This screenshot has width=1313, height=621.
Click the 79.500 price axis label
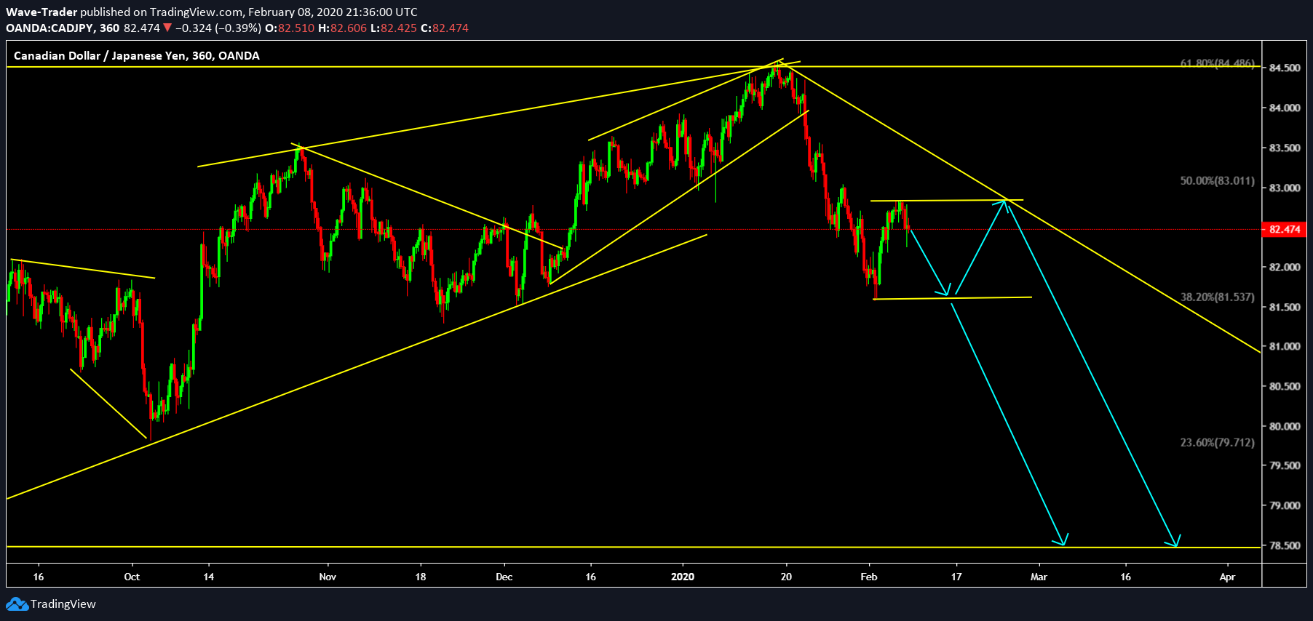[1285, 465]
